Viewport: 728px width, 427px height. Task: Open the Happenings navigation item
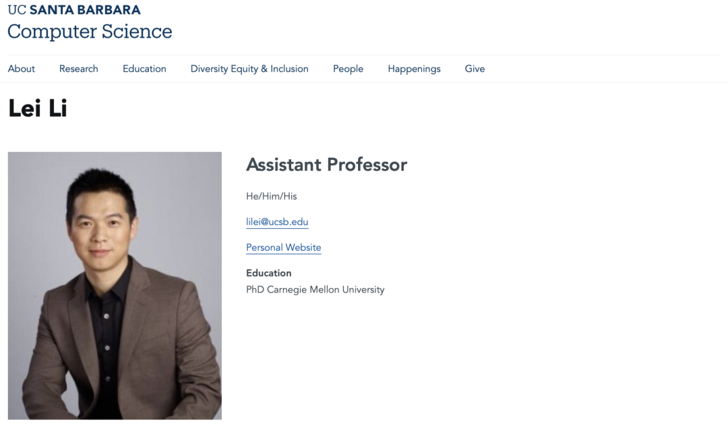click(414, 69)
